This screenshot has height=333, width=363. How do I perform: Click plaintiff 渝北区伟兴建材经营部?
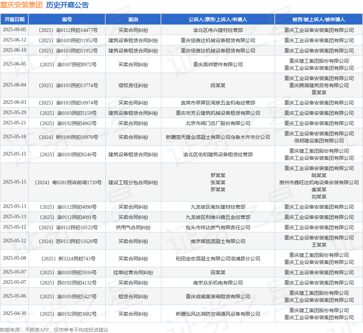pyautogui.click(x=218, y=30)
